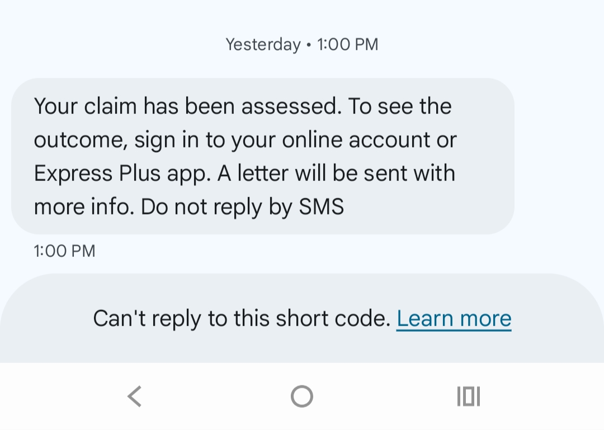604x430 pixels.
Task: Open the Learn more link
Action: point(454,319)
